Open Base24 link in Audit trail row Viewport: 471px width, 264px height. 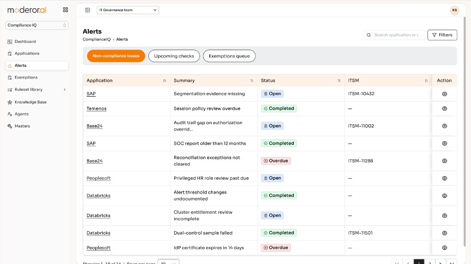[x=94, y=126]
